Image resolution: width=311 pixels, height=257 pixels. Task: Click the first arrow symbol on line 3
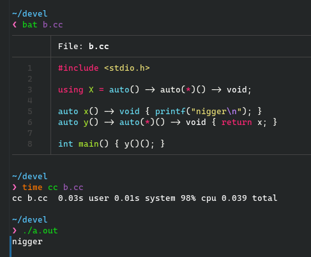point(150,90)
